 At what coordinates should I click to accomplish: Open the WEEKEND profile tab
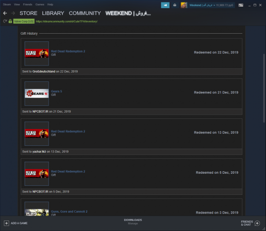tap(128, 13)
